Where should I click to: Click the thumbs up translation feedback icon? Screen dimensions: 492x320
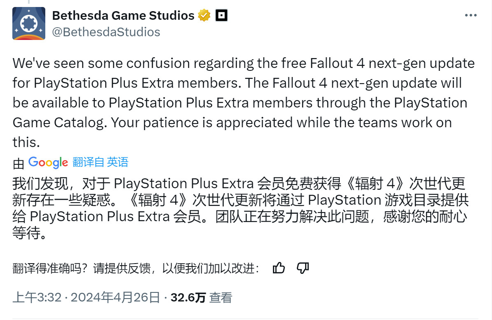pyautogui.click(x=279, y=268)
